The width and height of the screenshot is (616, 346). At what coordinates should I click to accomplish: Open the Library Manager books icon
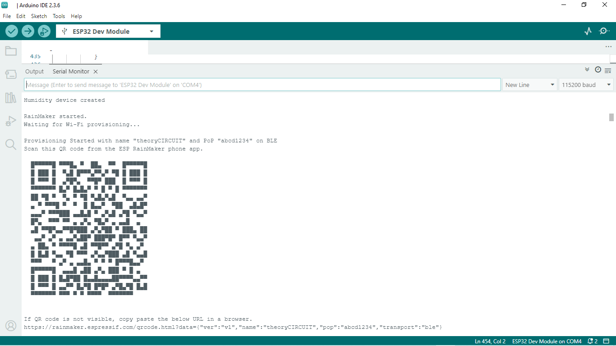(x=11, y=98)
